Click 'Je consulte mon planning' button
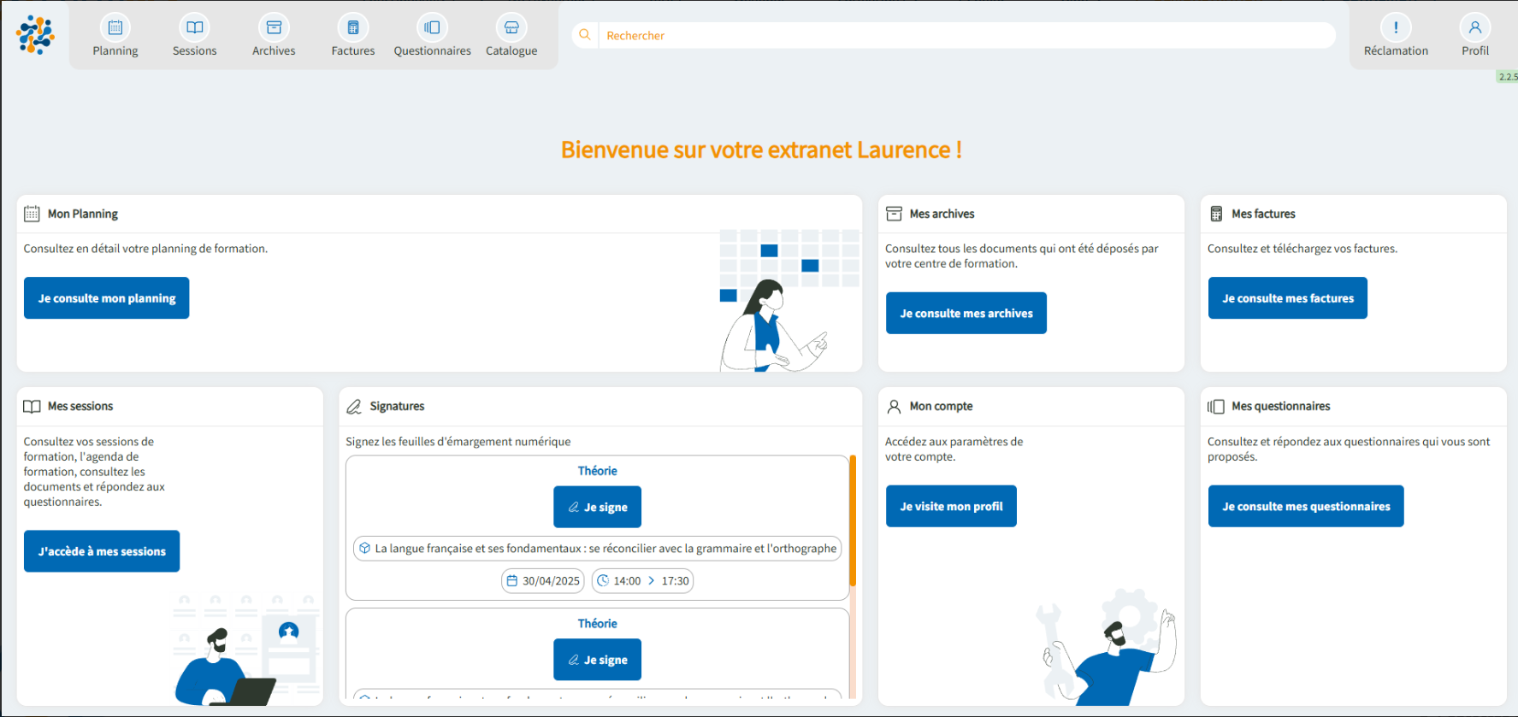Viewport: 1518px width, 717px height. 107,298
